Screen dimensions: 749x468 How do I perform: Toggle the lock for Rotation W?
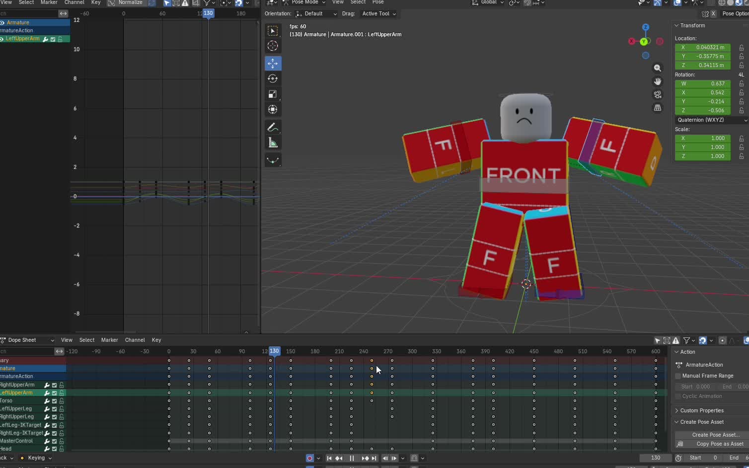pyautogui.click(x=742, y=84)
